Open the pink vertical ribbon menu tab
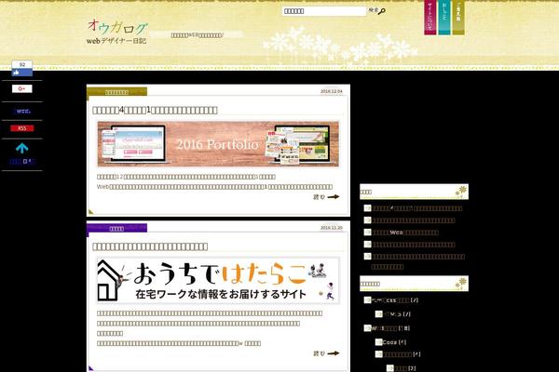 pyautogui.click(x=430, y=17)
